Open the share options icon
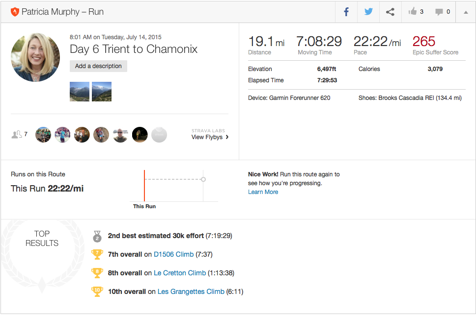The height and width of the screenshot is (315, 476). click(390, 12)
